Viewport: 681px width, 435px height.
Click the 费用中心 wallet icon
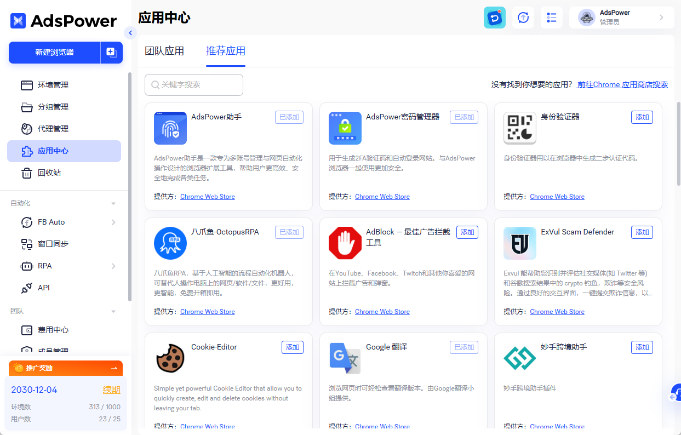pyautogui.click(x=27, y=330)
